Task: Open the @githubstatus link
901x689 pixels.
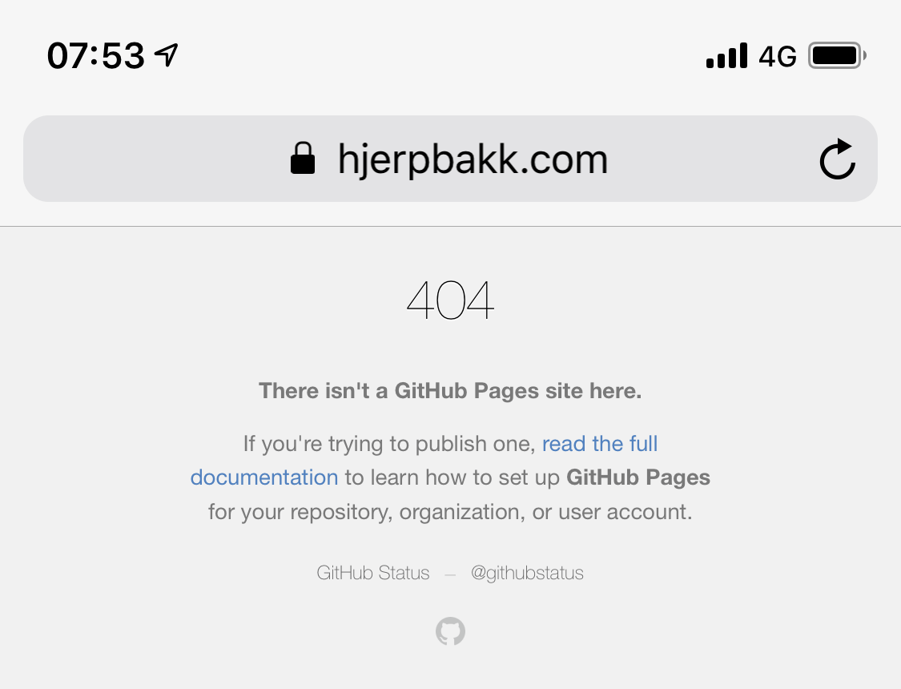Action: pos(527,573)
